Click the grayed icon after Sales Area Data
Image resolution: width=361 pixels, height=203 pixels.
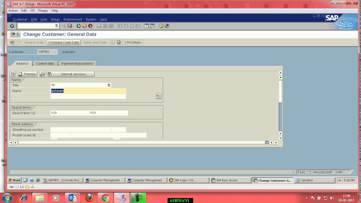113,43
